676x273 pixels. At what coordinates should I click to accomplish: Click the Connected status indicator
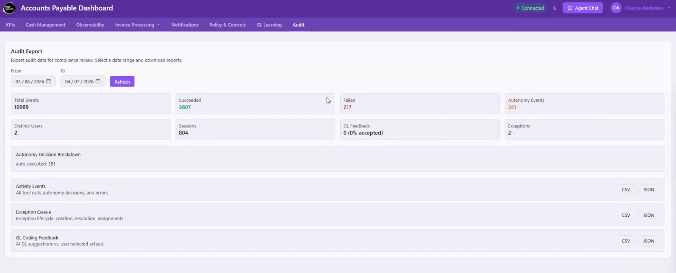coord(530,8)
